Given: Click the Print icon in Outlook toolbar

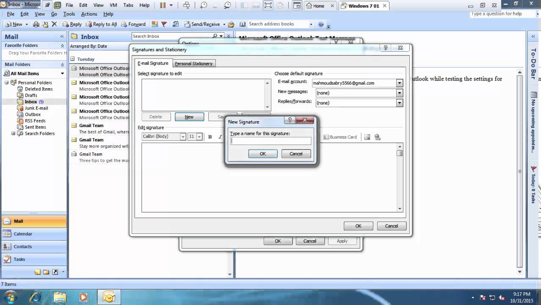Looking at the screenshot, I should point(36,24).
